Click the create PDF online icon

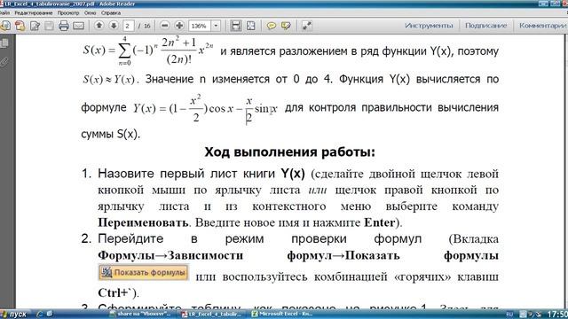5,26
